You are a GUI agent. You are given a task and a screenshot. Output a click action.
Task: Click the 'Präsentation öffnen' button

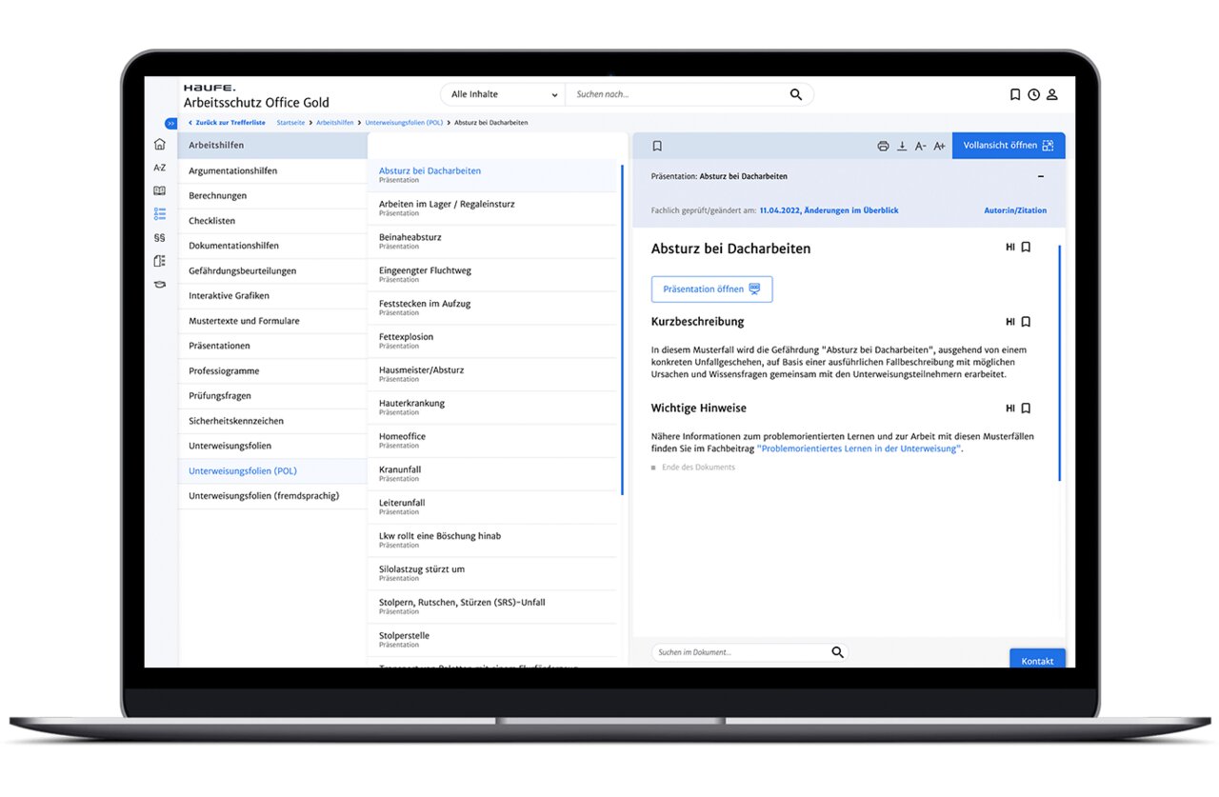[711, 289]
